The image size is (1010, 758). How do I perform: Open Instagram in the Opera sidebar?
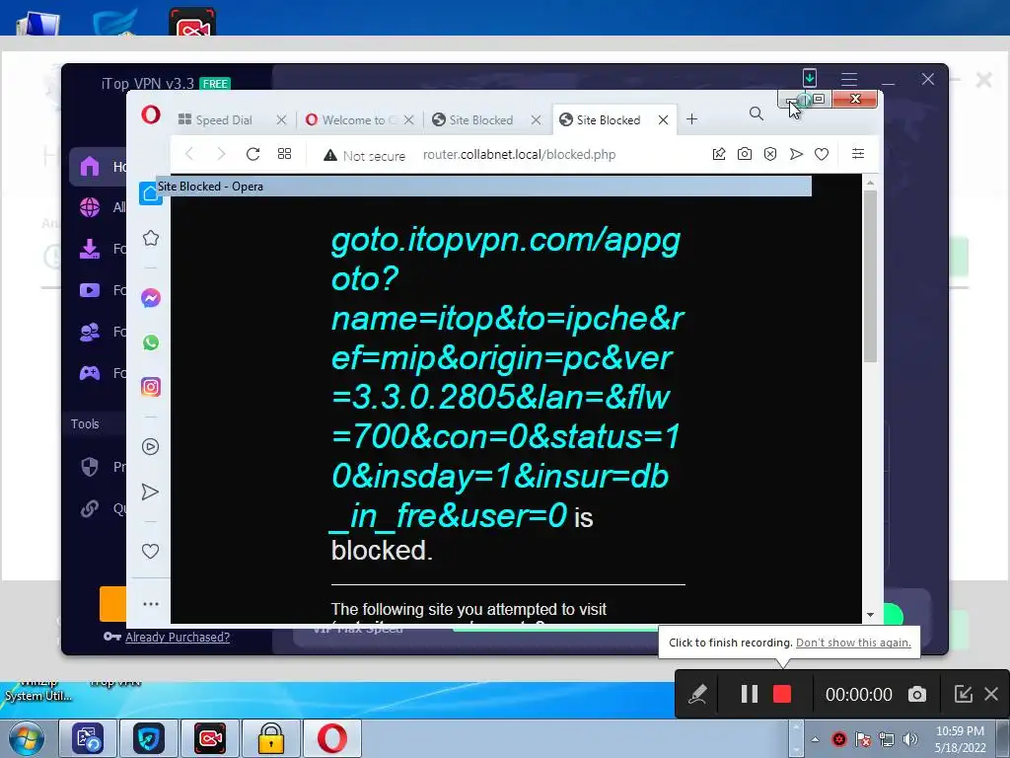151,387
